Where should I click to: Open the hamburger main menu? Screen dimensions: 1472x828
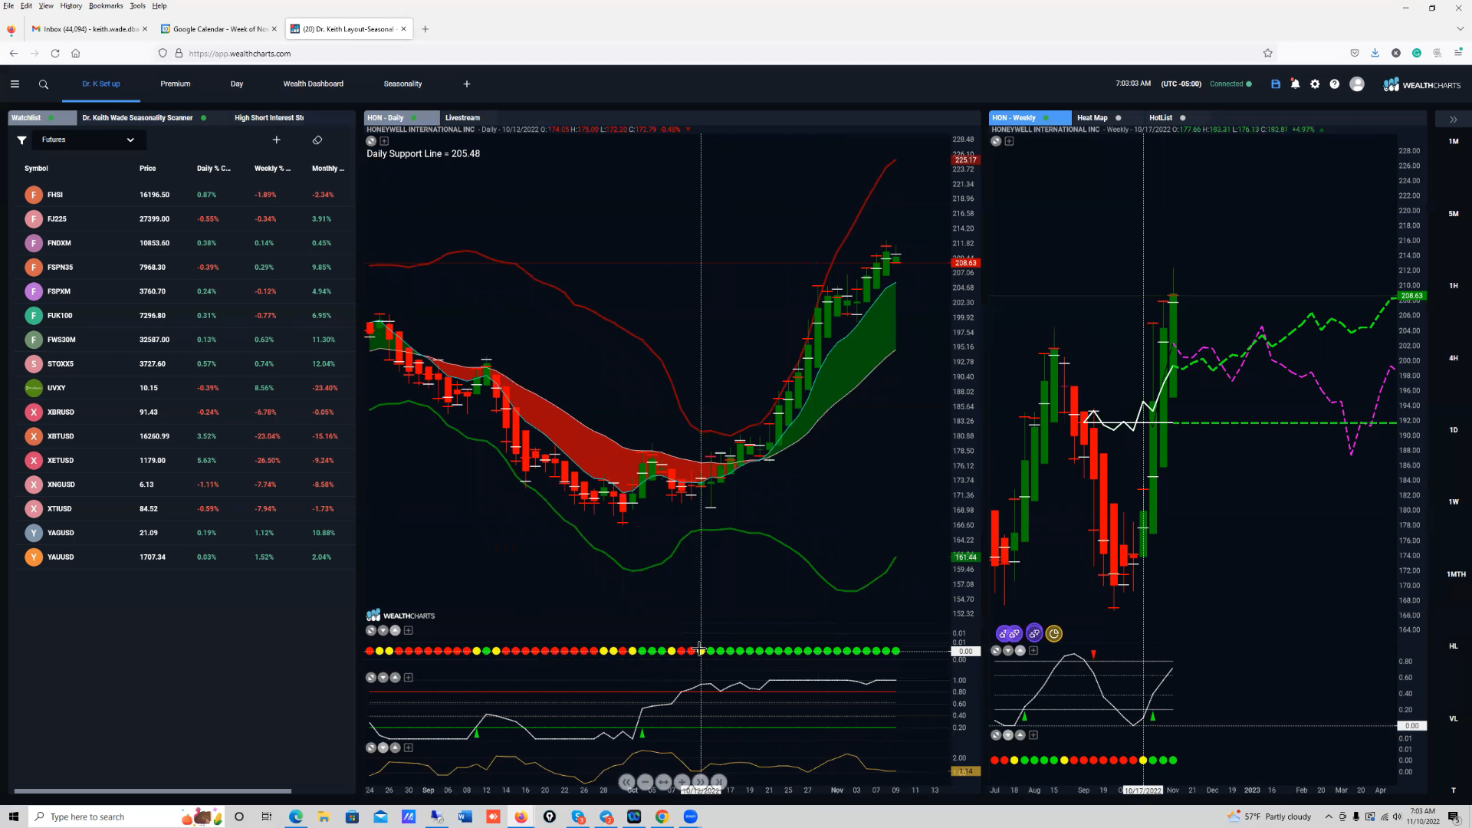pyautogui.click(x=15, y=84)
